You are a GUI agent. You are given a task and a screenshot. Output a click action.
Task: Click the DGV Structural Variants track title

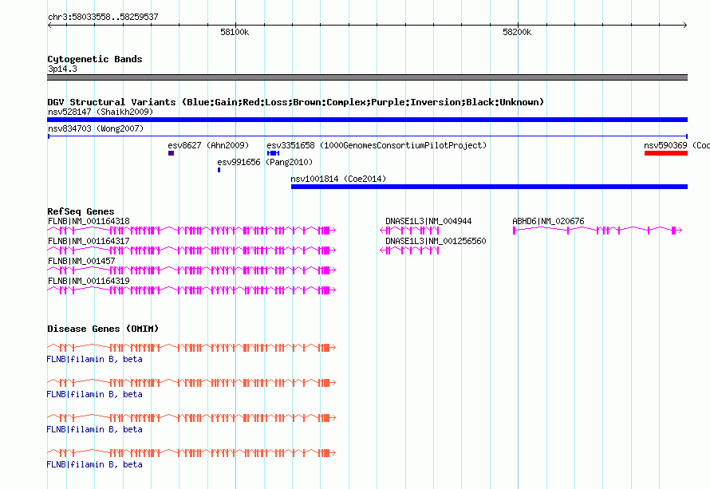click(x=296, y=102)
